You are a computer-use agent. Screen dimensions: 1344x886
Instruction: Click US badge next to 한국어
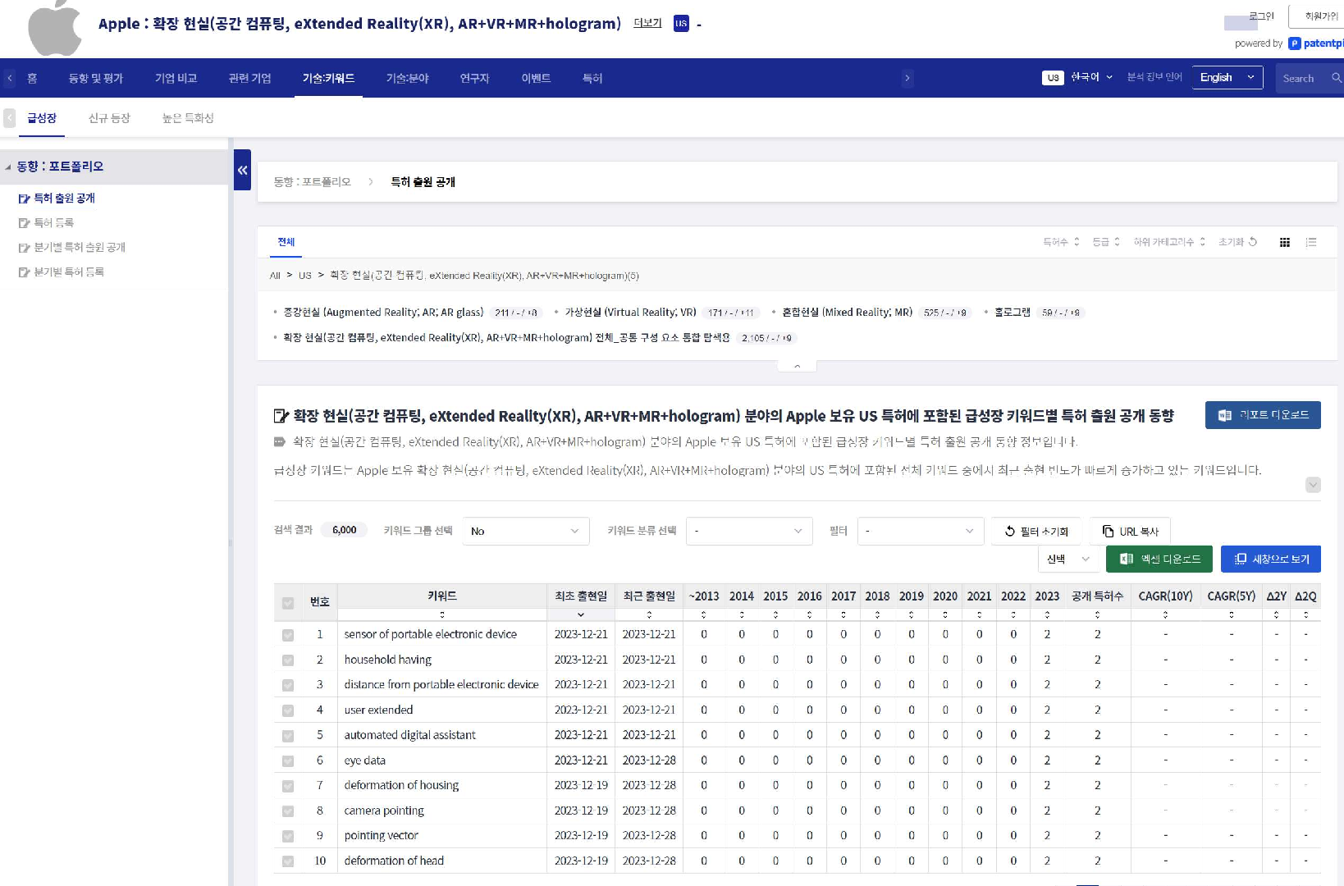click(x=1053, y=78)
